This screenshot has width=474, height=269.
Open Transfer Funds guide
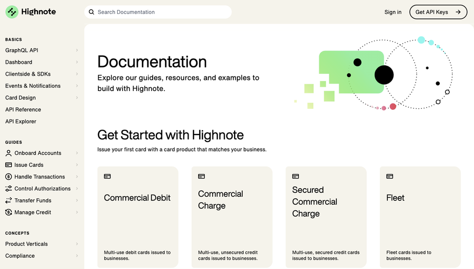click(x=33, y=200)
